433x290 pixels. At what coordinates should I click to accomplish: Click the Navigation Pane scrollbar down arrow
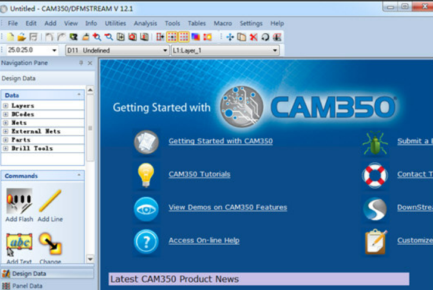pos(91,259)
